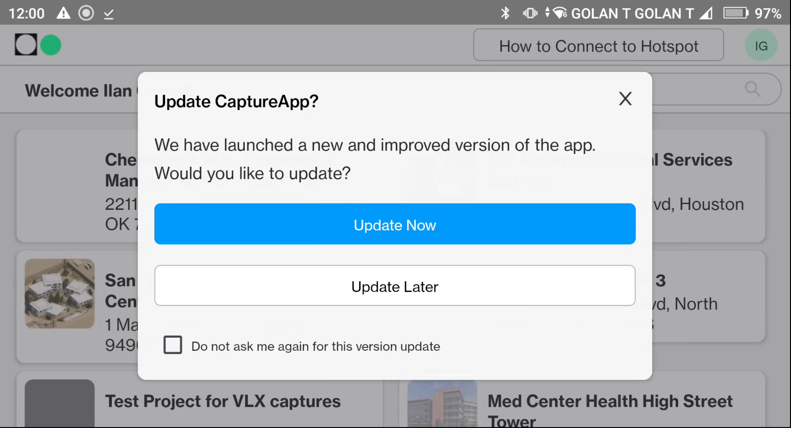The image size is (791, 428).
Task: Open the aerial campus project thumbnail
Action: (59, 293)
